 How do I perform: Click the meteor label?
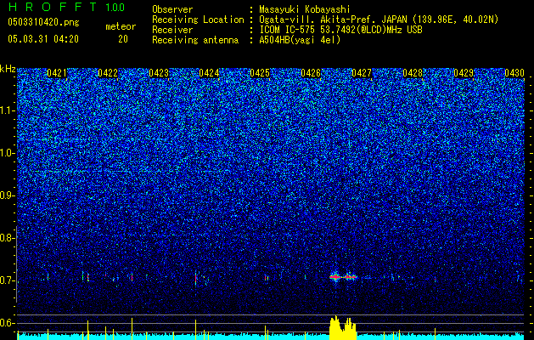(121, 26)
